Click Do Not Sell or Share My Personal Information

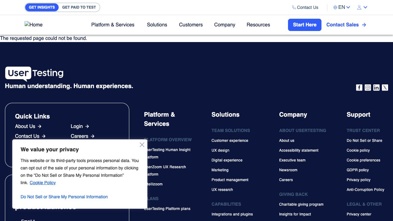click(x=64, y=197)
